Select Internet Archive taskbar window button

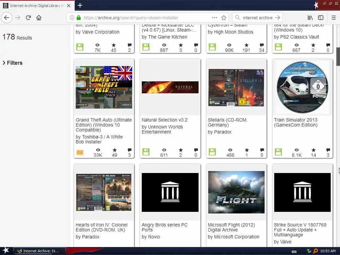click(39, 251)
